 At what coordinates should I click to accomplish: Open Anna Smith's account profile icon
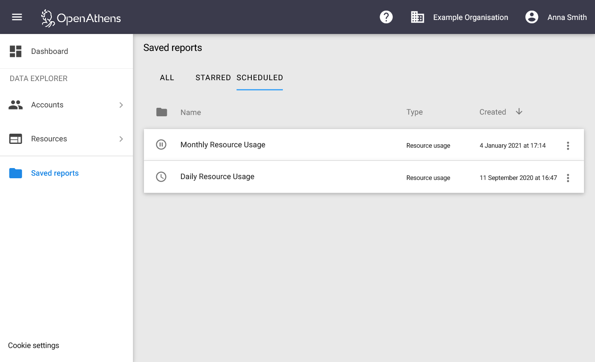pyautogui.click(x=532, y=17)
